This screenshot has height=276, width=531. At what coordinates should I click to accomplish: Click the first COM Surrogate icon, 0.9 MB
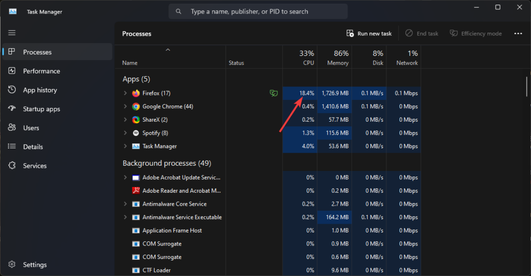pos(136,244)
